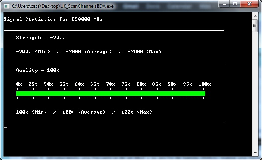Screen dimensions: 262x160
Task: Click the '50%' scale label
Action: [x=48, y=84]
